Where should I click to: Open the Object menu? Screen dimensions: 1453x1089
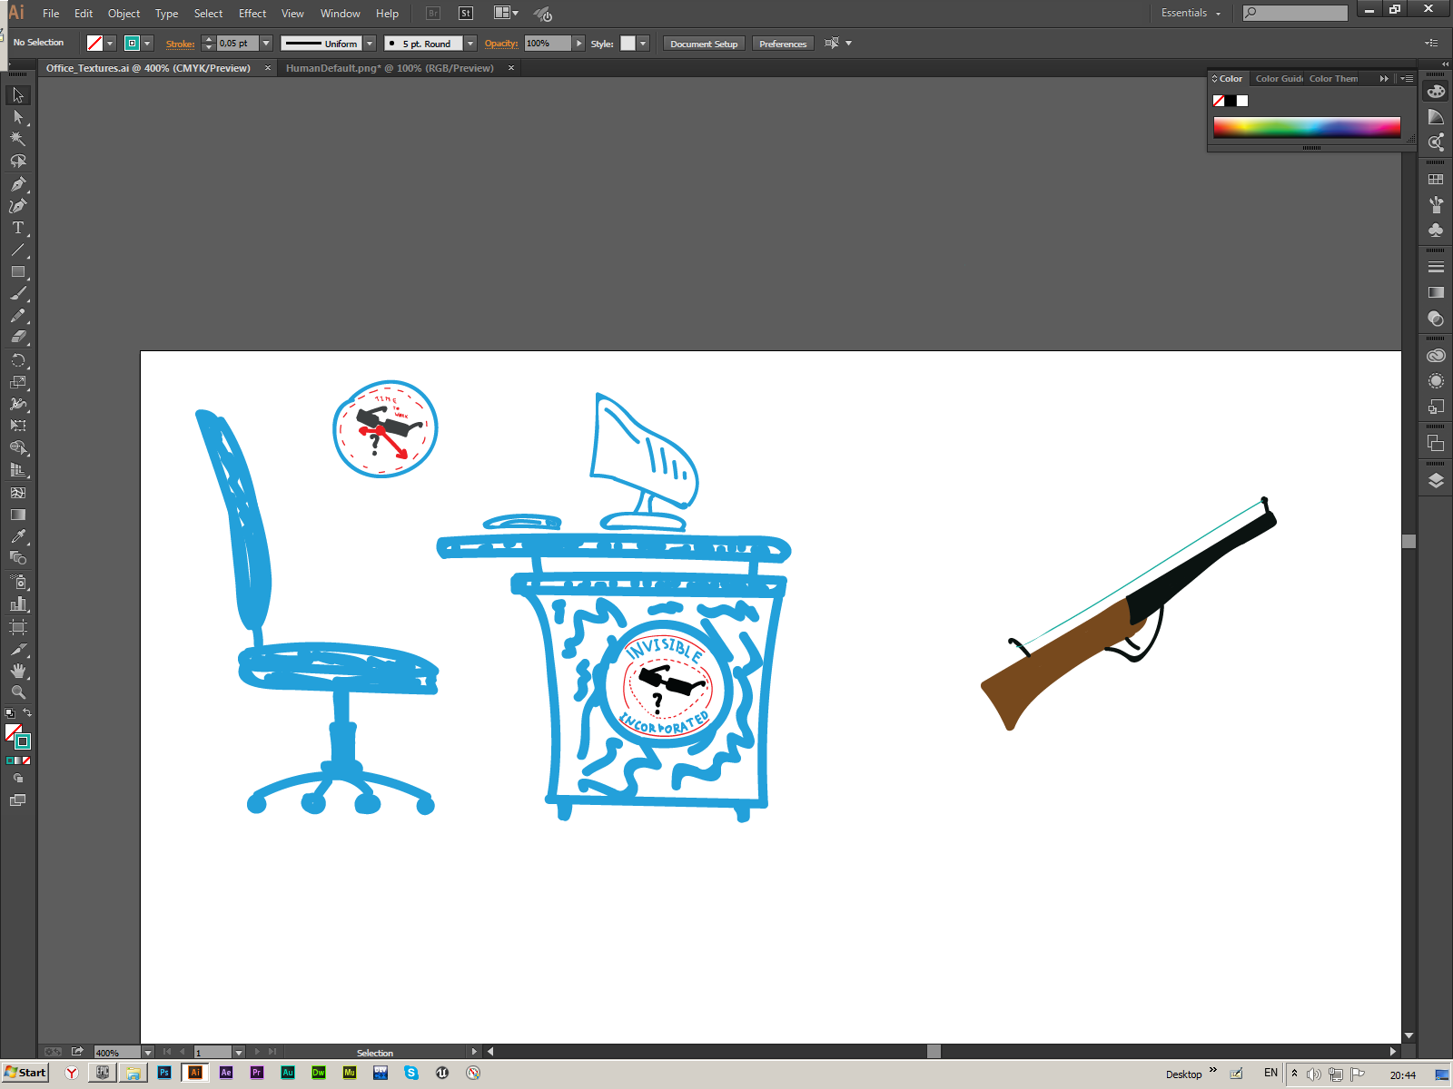[124, 14]
